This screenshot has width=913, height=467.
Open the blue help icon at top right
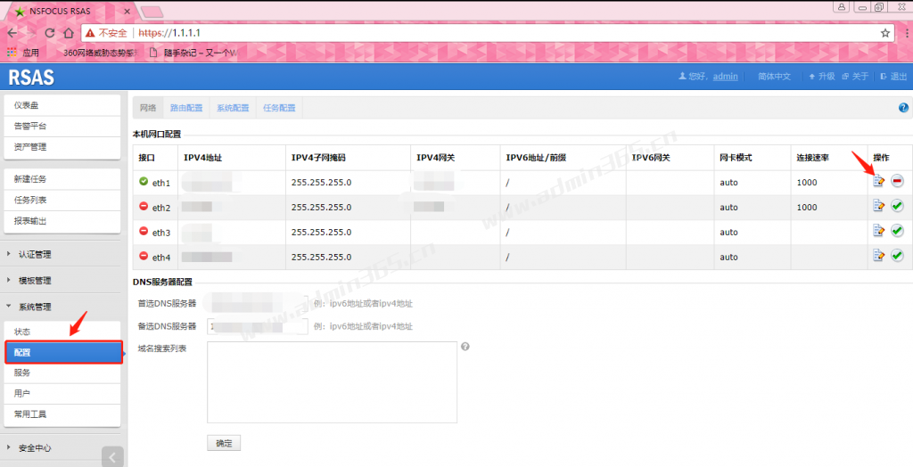pyautogui.click(x=904, y=108)
